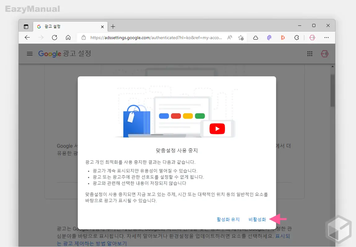Click the purple spiral extension icon
Image resolution: width=356 pixels, height=247 pixels.
(269, 38)
